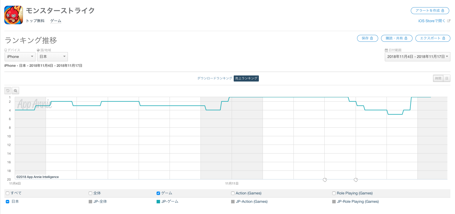Open the iOS Storeで開く link

pyautogui.click(x=432, y=21)
